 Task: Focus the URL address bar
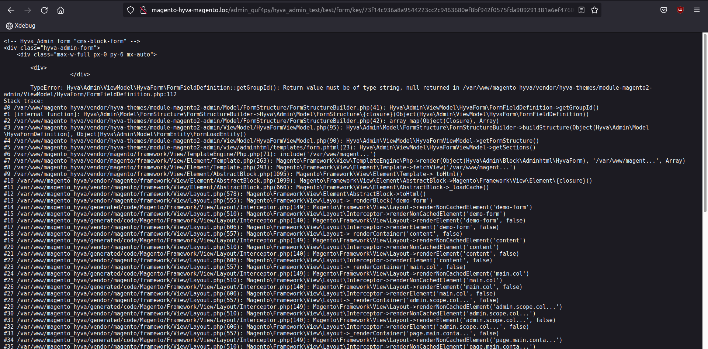(x=362, y=10)
